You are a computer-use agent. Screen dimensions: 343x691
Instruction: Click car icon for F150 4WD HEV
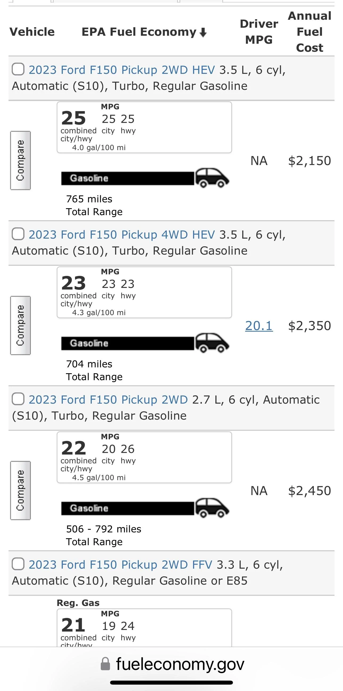coord(212,343)
